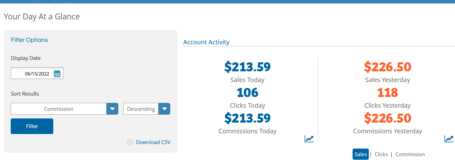This screenshot has width=455, height=160.
Task: Open the calendar date picker icon
Action: (57, 73)
